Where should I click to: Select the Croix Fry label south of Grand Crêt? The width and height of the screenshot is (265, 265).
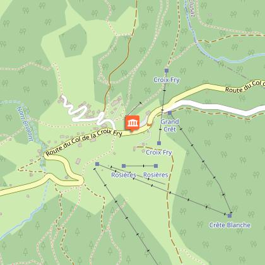coord(159,152)
